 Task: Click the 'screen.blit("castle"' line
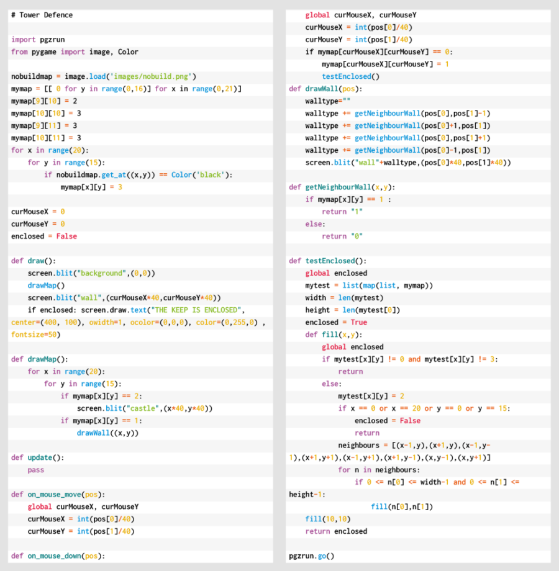(x=145, y=408)
